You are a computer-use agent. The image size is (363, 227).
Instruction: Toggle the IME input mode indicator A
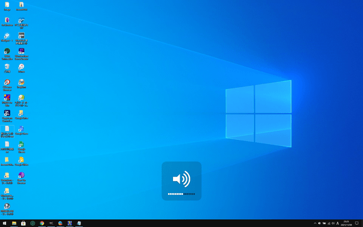(x=338, y=223)
